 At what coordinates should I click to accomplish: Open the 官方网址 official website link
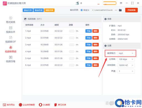pos(9,105)
